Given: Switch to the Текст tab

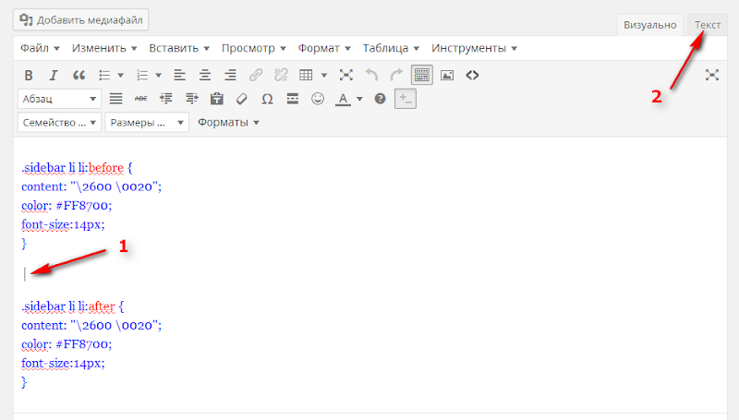Looking at the screenshot, I should (x=708, y=25).
